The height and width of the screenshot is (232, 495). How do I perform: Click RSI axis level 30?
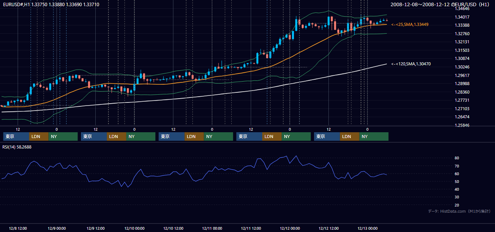pos(457,197)
